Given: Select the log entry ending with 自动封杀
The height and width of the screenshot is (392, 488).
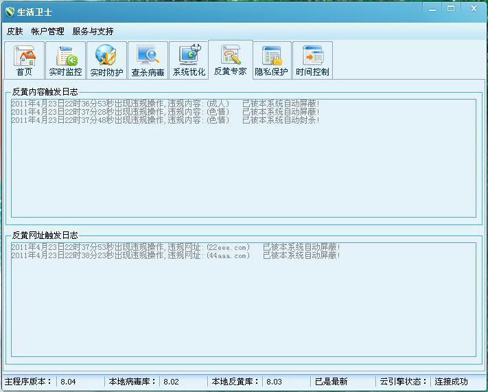Looking at the screenshot, I should [x=165, y=120].
